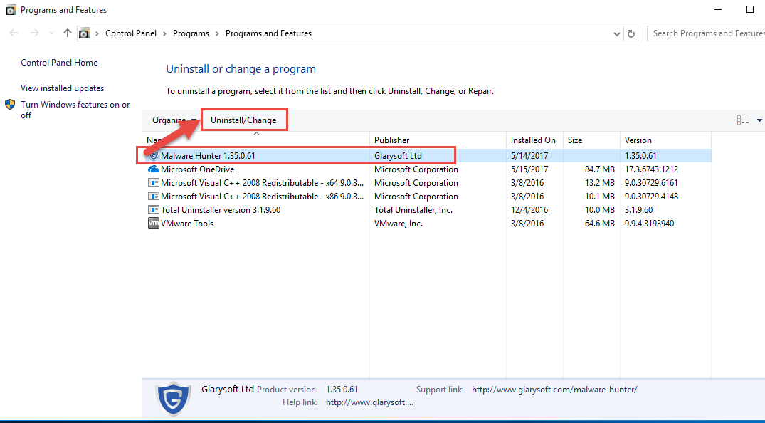Go back with the back arrow
Viewport: 765px width, 423px height.
pos(14,33)
